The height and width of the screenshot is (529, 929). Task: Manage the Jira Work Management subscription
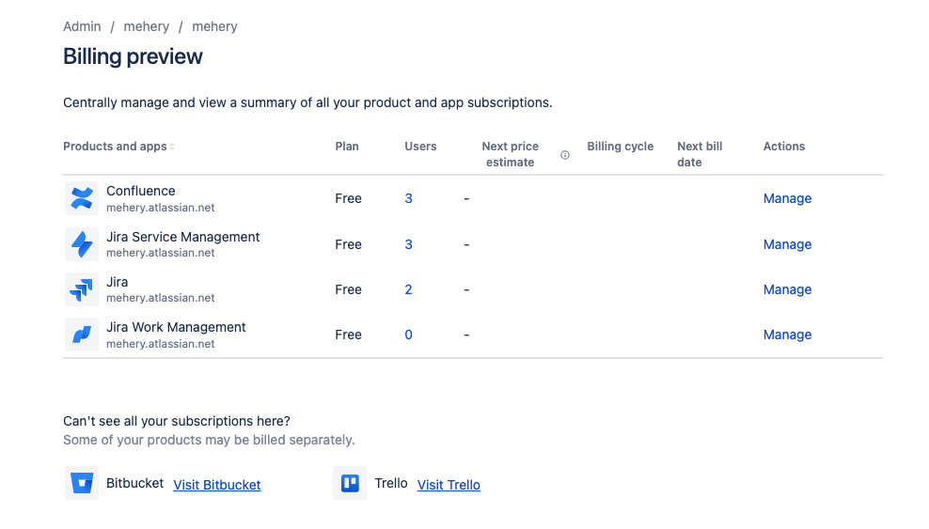click(787, 335)
